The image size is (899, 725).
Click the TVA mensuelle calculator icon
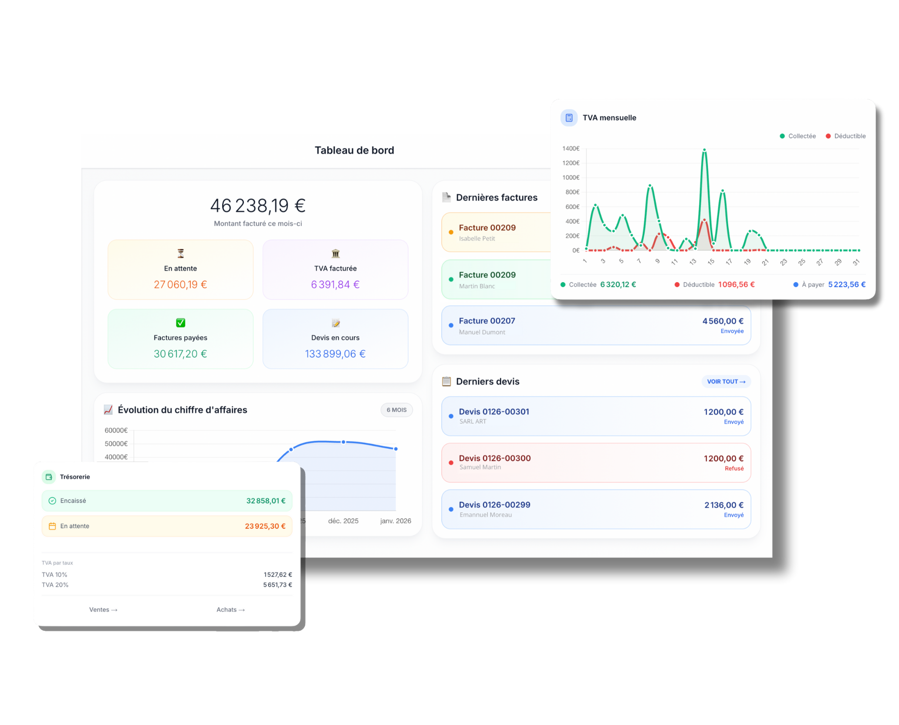click(568, 118)
